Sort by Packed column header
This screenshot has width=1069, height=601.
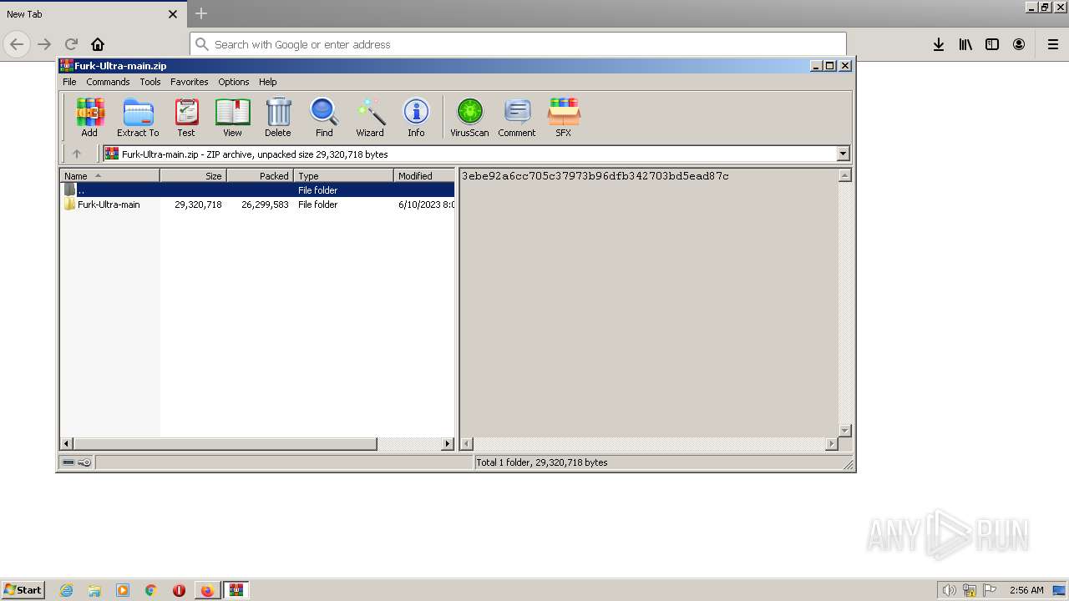(x=260, y=175)
